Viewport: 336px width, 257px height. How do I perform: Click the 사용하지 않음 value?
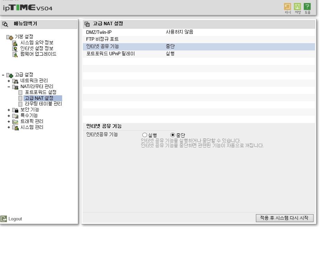point(180,32)
